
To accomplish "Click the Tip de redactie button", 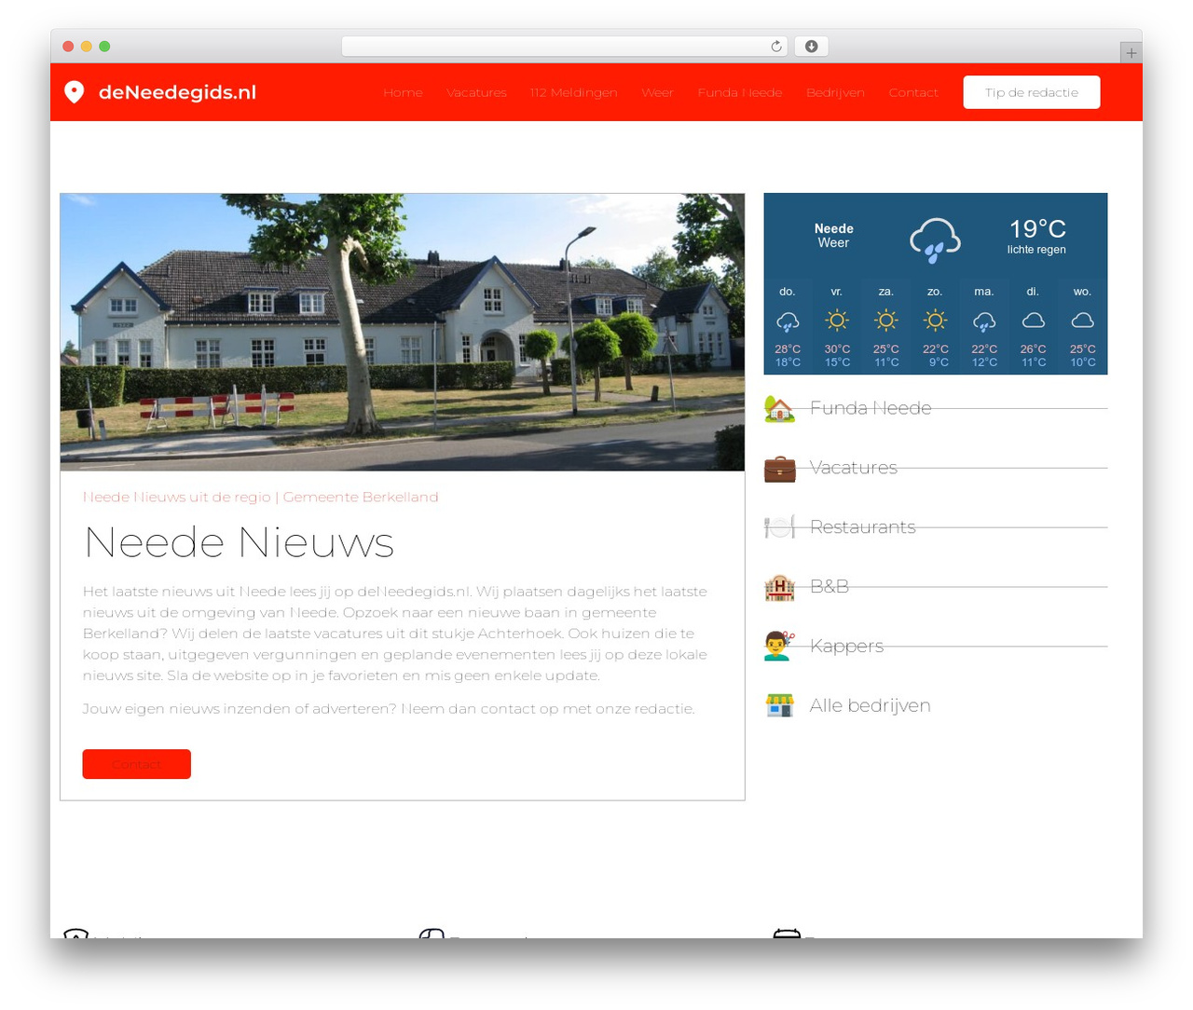I will click(1032, 92).
